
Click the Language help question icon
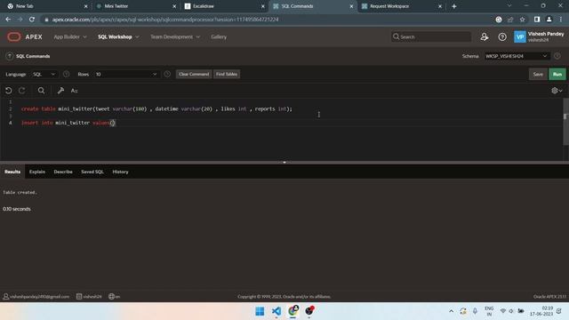[x=66, y=74]
